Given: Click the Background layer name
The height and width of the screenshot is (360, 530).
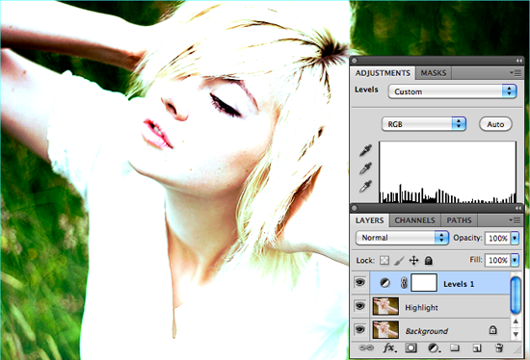Looking at the screenshot, I should point(427,331).
